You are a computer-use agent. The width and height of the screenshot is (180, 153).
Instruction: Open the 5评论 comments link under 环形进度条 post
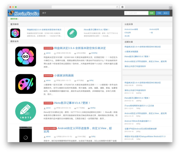[x=93, y=136]
